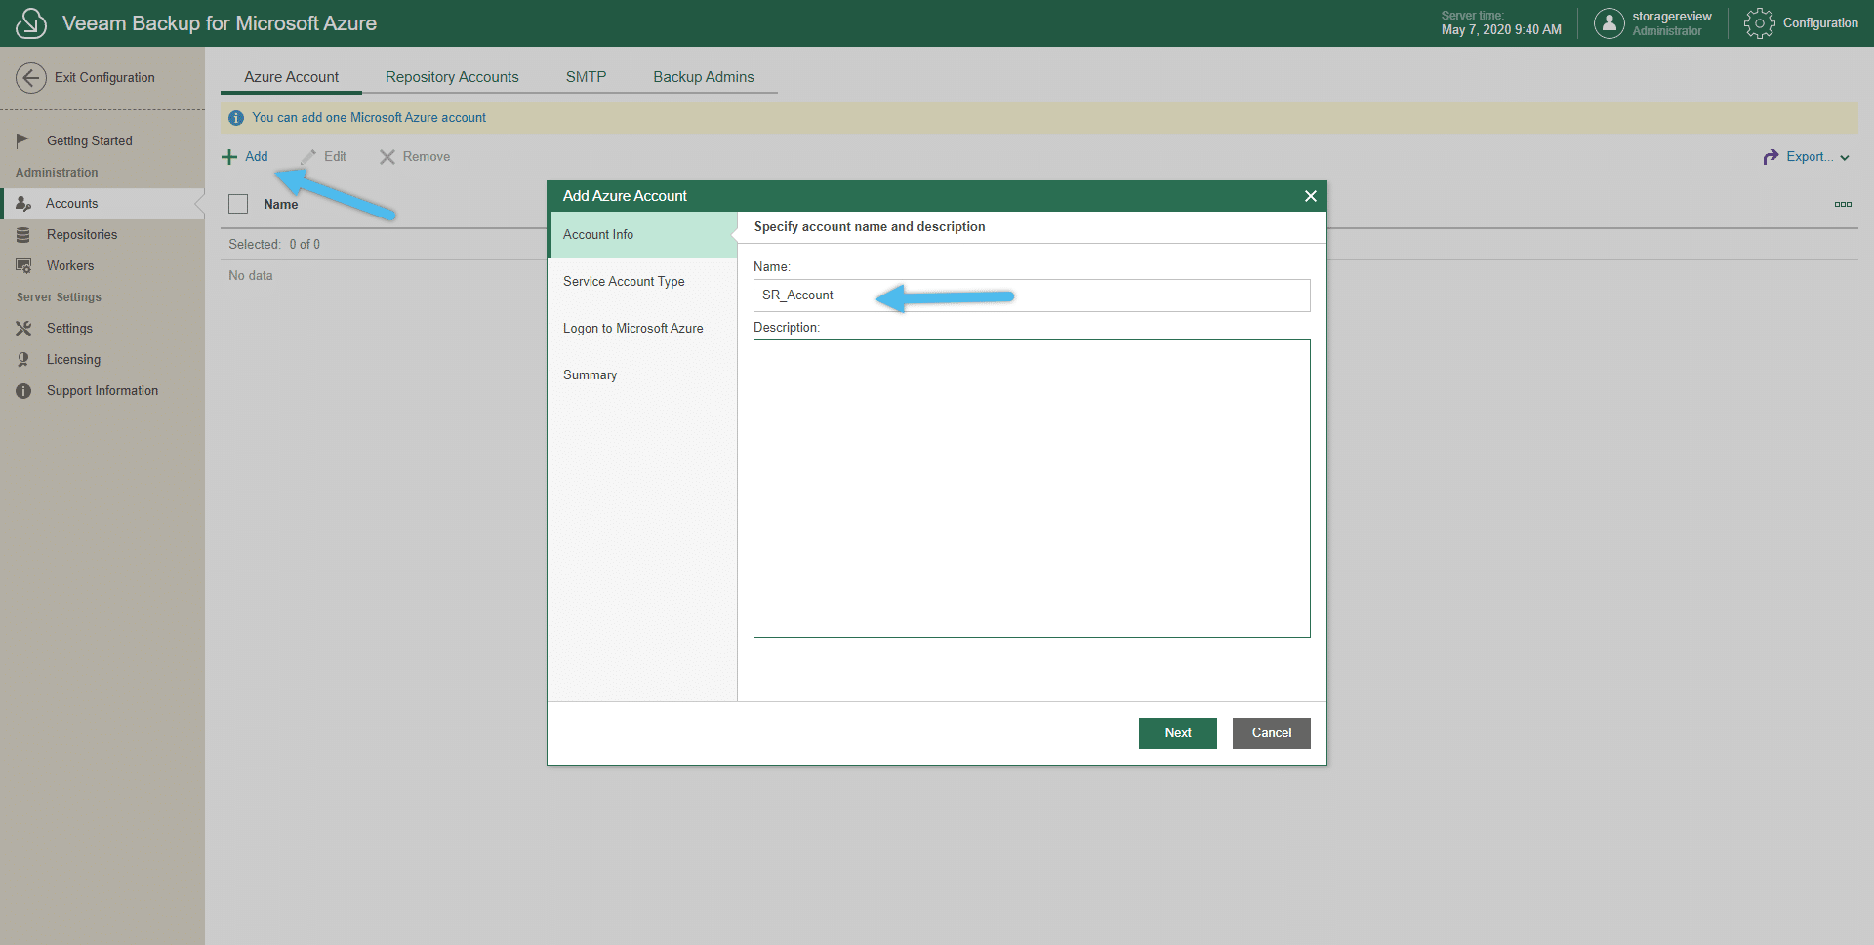The image size is (1874, 945).
Task: Click the 'You can add one Microsoft Azure account' message
Action: pos(369,118)
